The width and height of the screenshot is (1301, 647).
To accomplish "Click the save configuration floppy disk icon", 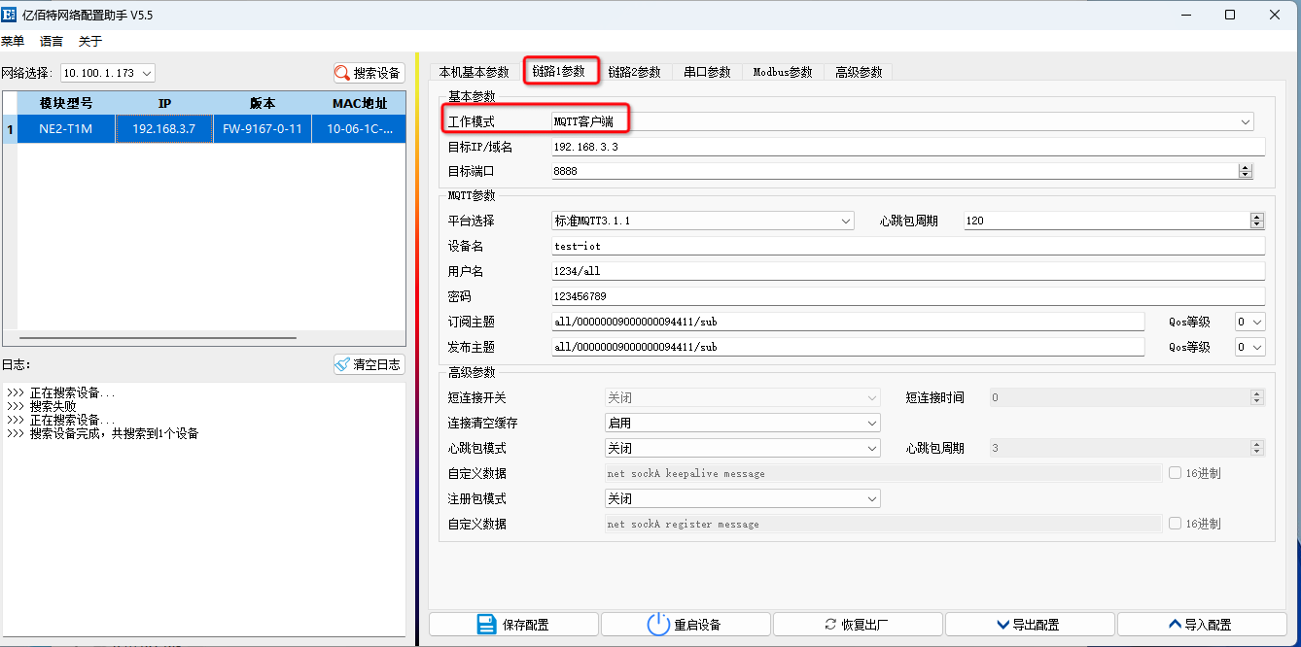I will 487,625.
